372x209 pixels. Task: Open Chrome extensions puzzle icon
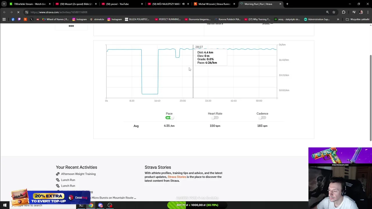click(344, 12)
